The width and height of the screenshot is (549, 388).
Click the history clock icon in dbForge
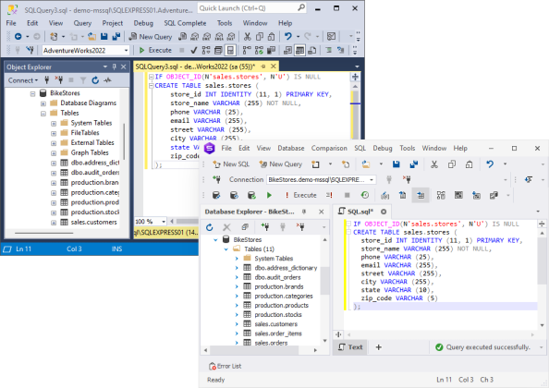(x=365, y=195)
